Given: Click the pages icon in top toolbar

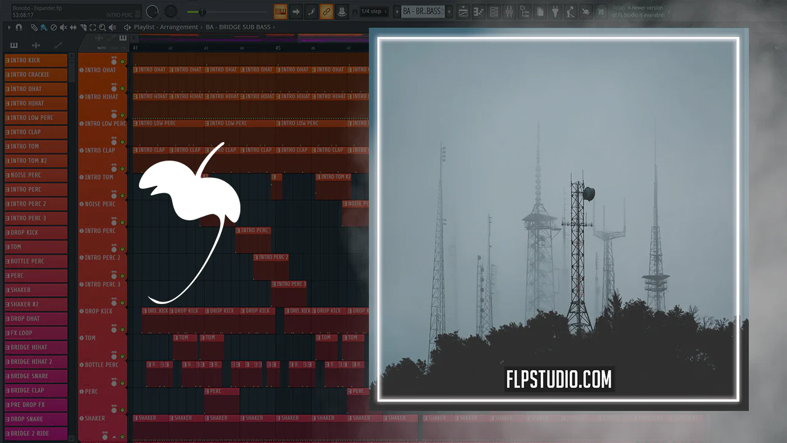Looking at the screenshot, I should tap(540, 11).
